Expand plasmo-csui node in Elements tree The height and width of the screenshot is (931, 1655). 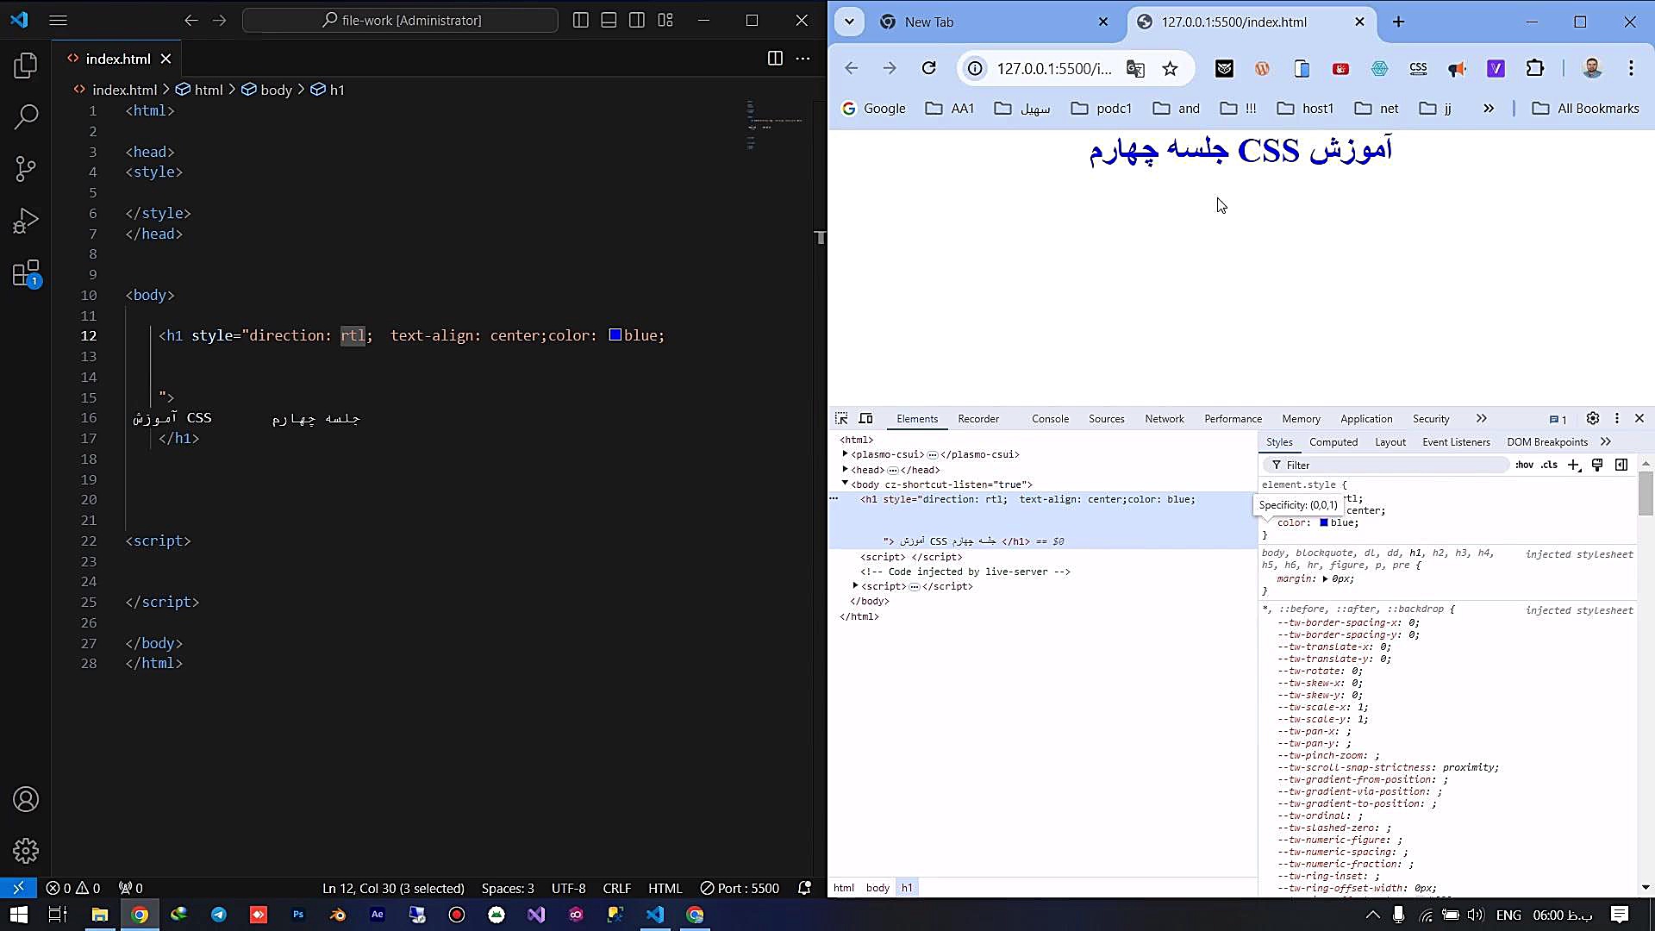tap(845, 454)
